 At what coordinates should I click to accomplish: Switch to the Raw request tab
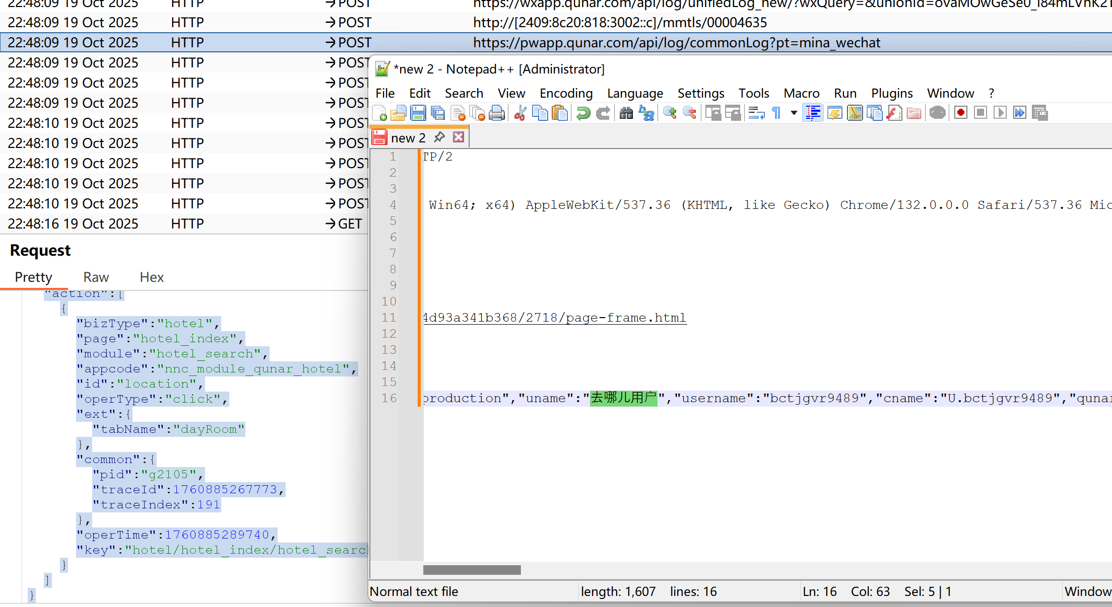[x=96, y=277]
